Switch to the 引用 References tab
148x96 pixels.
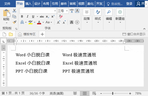[x=55, y=4]
